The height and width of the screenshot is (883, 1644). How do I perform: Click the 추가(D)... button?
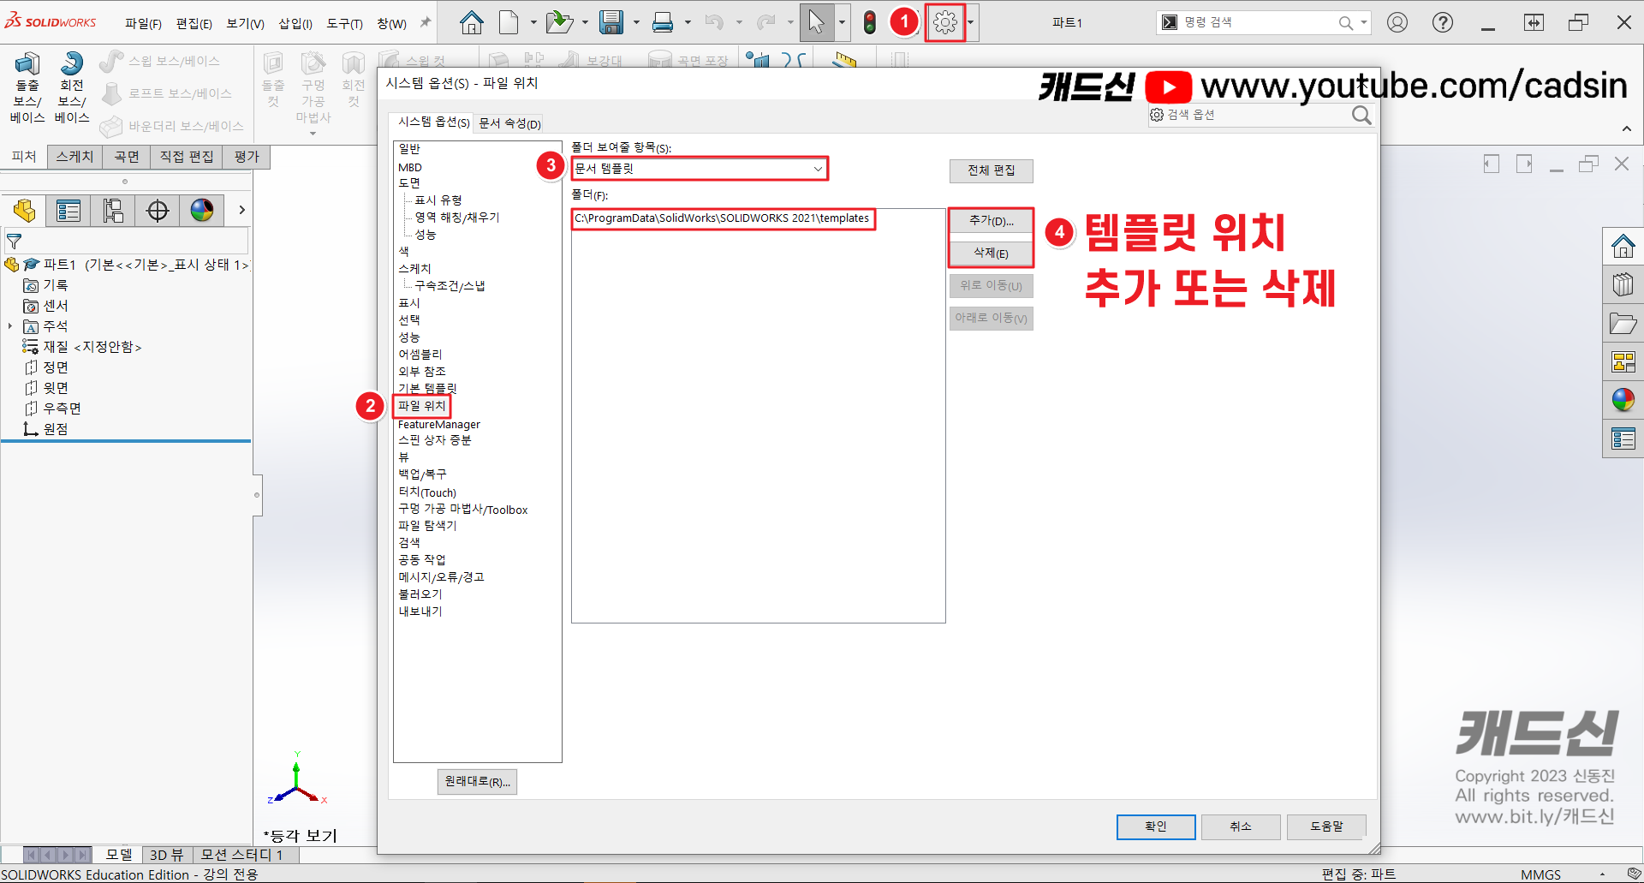point(991,221)
